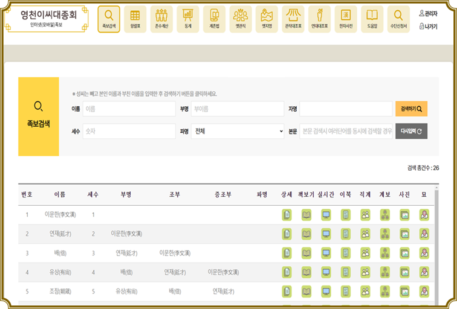
Task: Open 책보기 book icon for row 1
Action: (306, 215)
